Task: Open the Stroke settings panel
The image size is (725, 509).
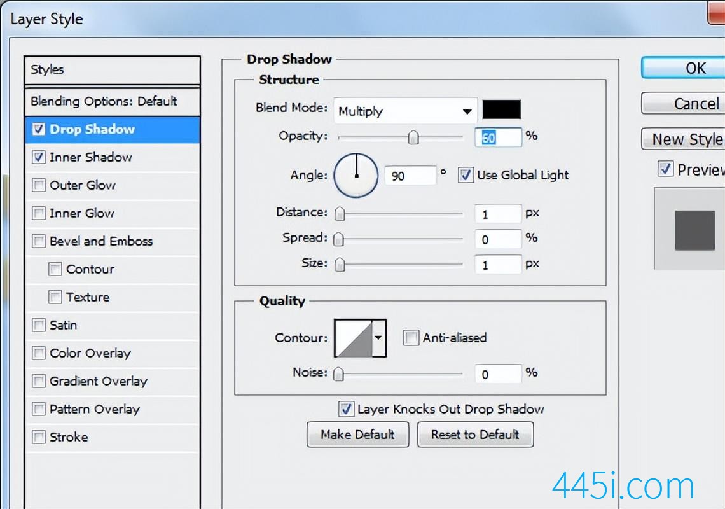Action: click(x=69, y=437)
